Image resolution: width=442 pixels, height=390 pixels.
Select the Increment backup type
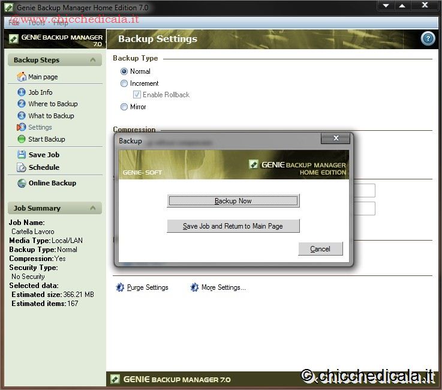click(124, 83)
